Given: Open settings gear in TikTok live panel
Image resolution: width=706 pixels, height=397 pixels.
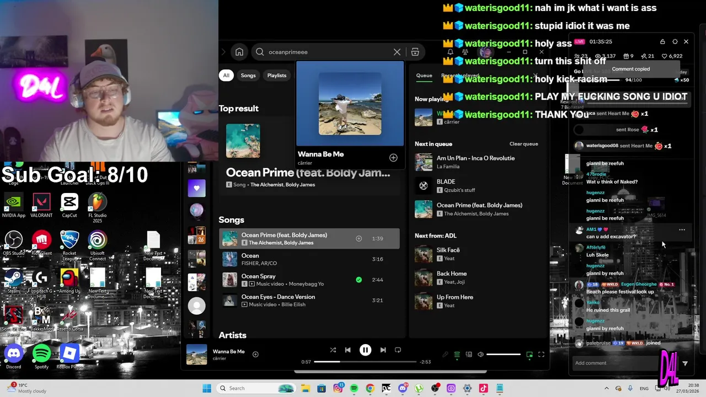Looking at the screenshot, I should (675, 41).
